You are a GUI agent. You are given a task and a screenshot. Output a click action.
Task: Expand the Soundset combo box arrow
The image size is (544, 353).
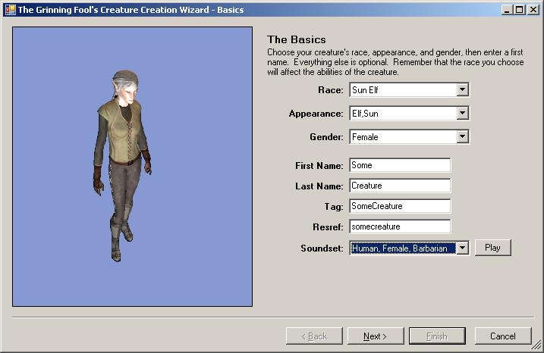pos(462,248)
